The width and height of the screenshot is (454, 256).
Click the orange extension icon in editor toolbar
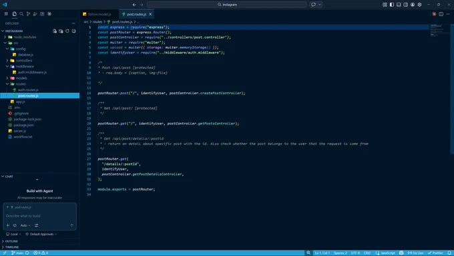coord(434,14)
